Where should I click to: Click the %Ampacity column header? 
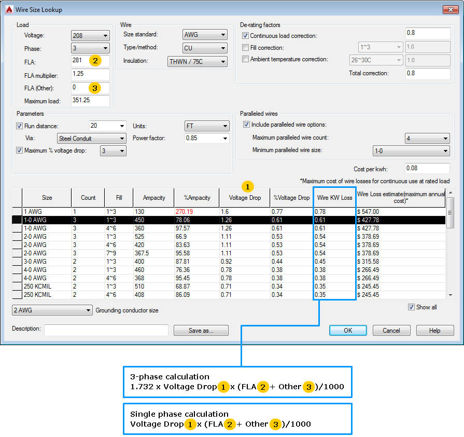(x=197, y=198)
